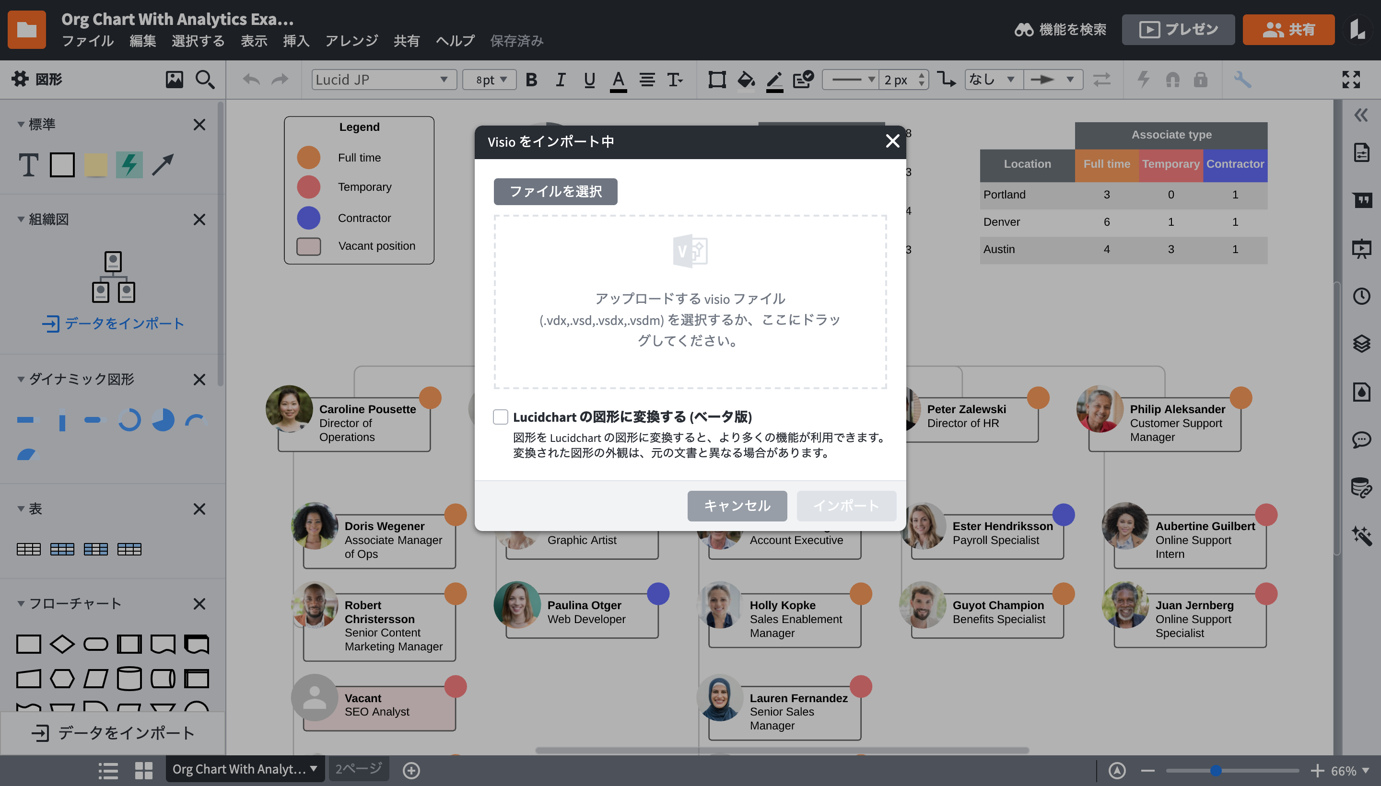
Task: Click the wrench settings icon
Action: (x=1242, y=80)
